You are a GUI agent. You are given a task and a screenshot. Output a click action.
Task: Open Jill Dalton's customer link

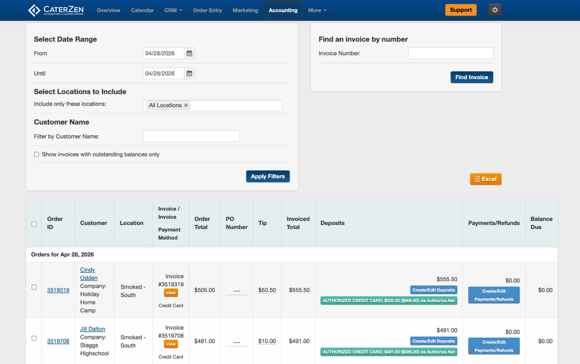pos(92,329)
